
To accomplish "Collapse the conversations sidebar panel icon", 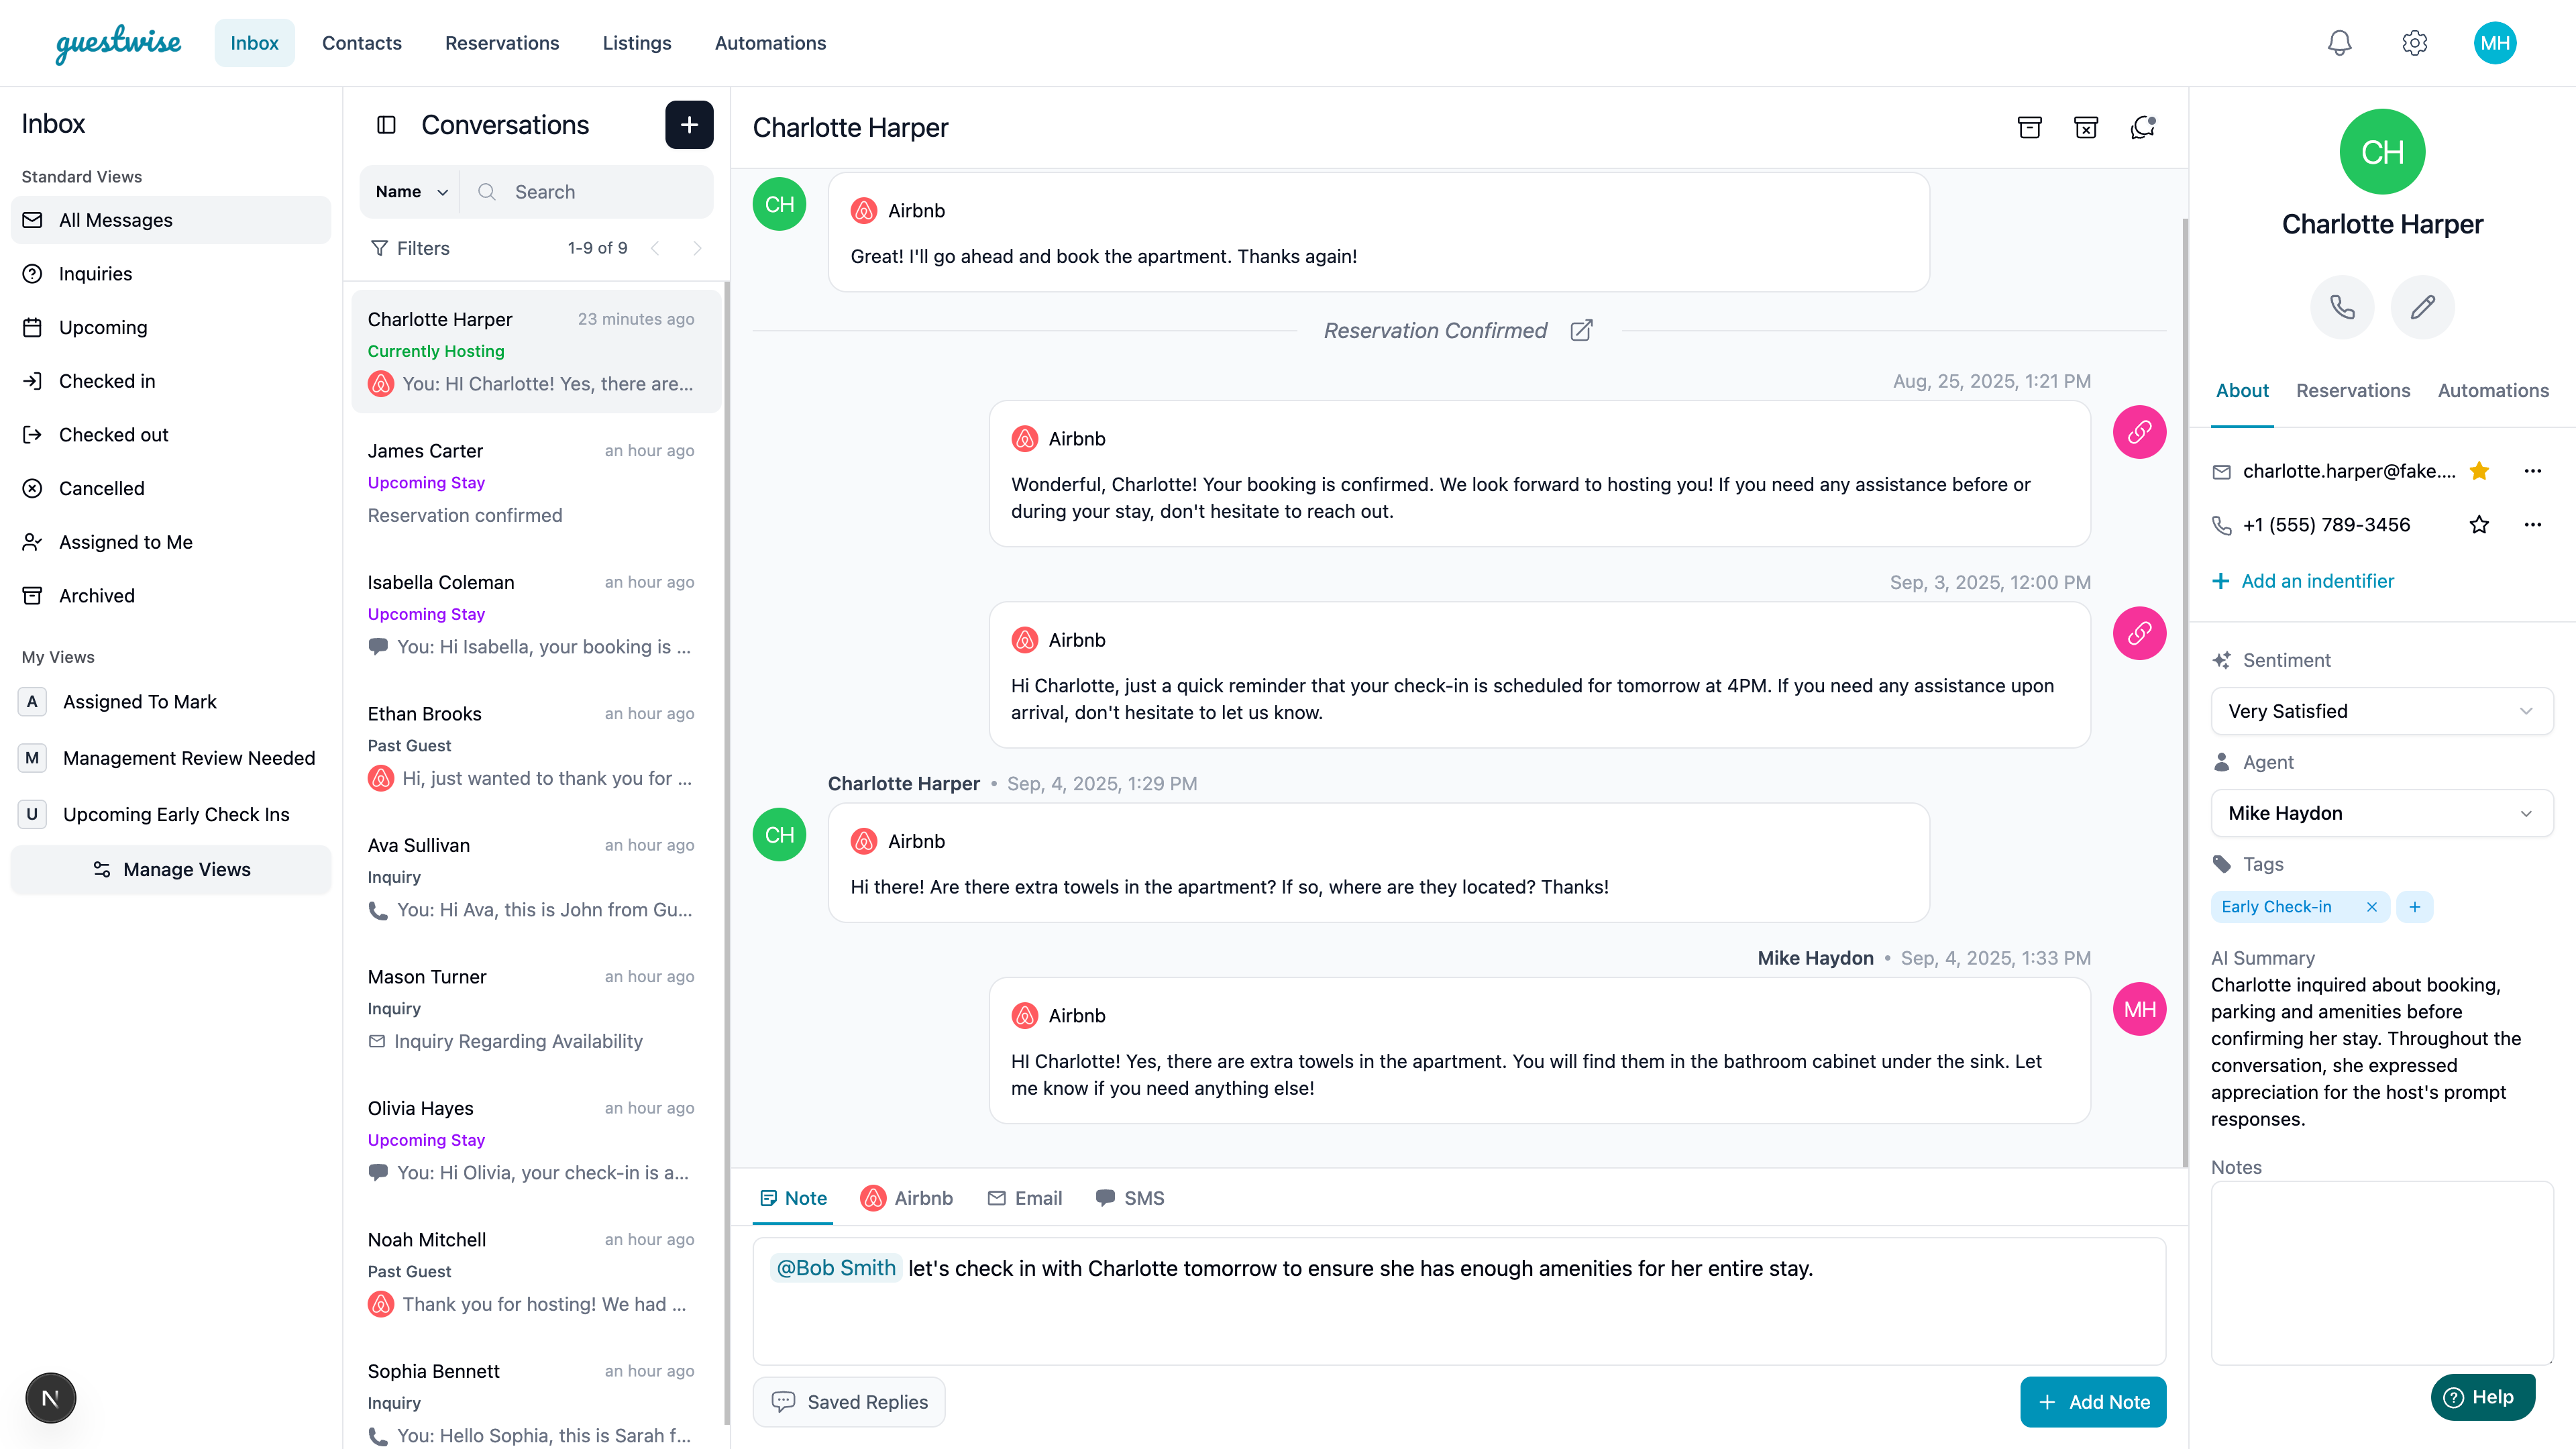I will [x=386, y=125].
